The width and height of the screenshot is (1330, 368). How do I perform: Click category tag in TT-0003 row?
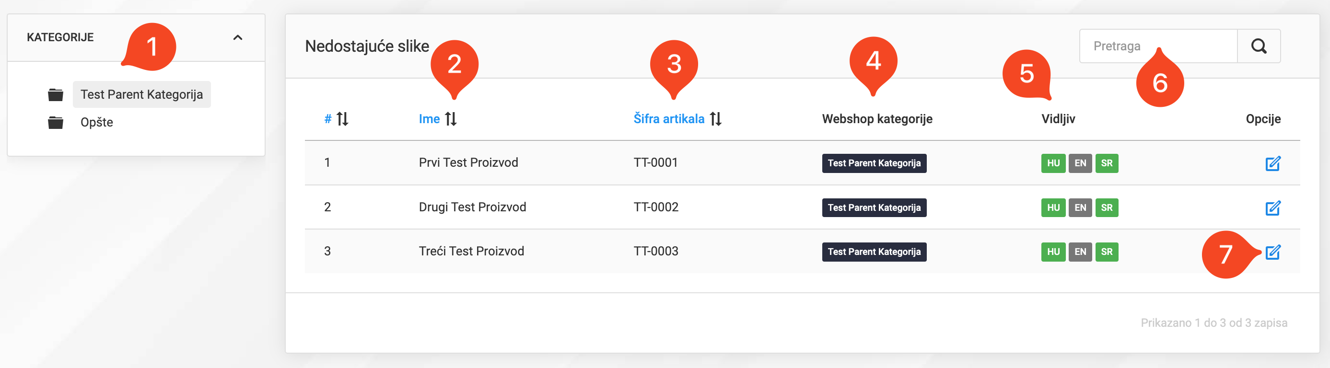[x=874, y=253]
